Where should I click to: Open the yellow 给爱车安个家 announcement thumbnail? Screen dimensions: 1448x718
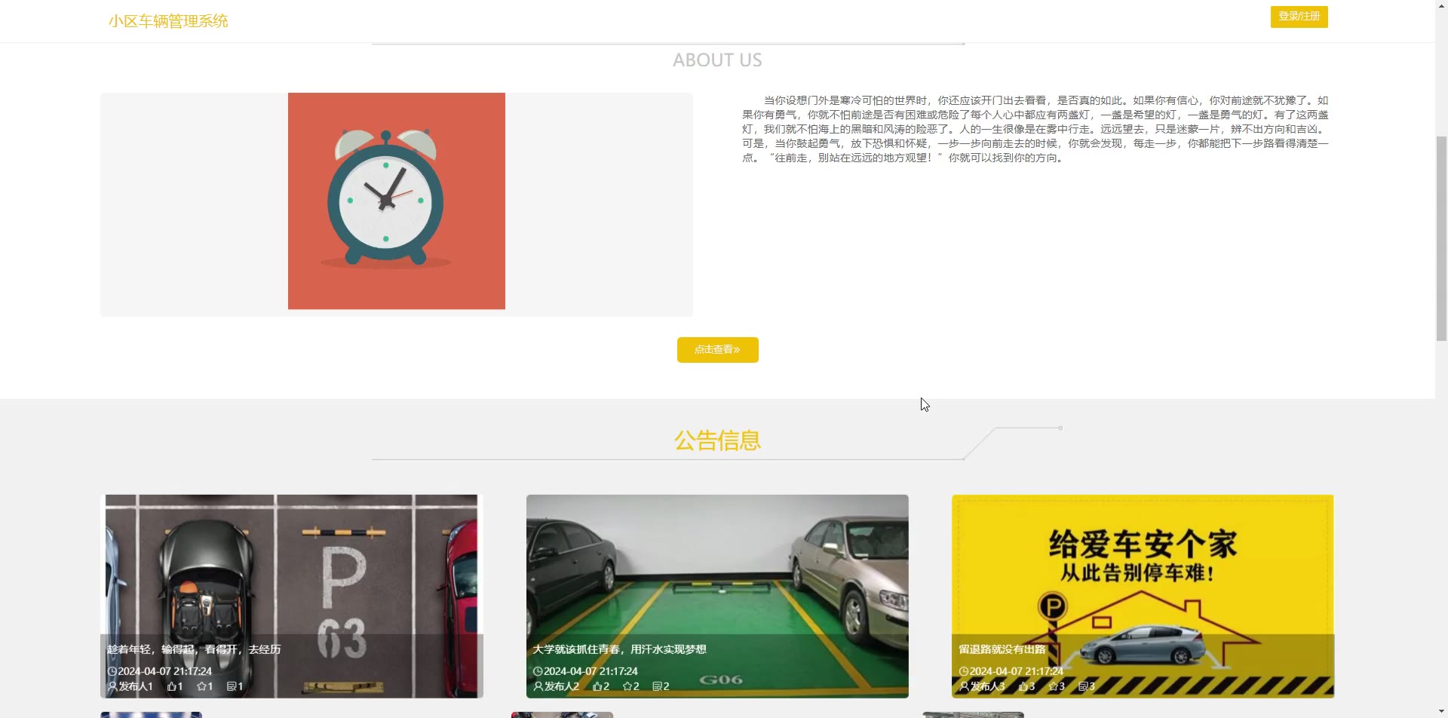[x=1143, y=596]
